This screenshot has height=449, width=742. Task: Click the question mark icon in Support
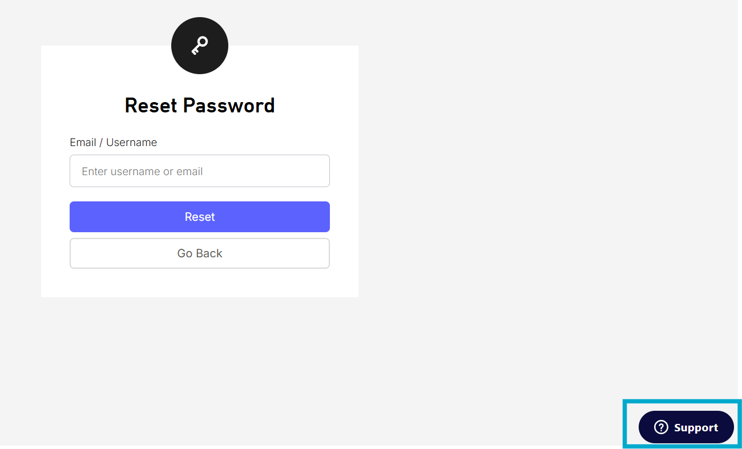(x=661, y=427)
